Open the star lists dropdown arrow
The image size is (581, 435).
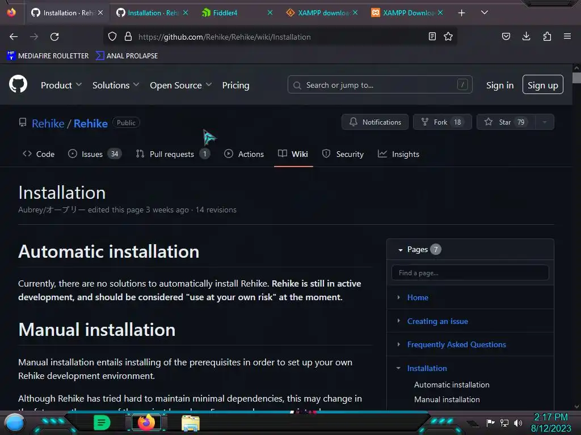545,122
